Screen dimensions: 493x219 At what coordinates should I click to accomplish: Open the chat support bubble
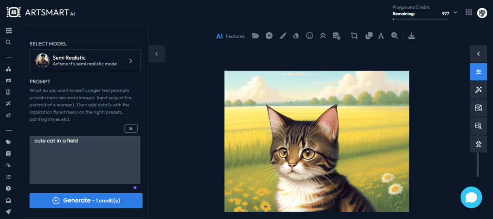471,197
